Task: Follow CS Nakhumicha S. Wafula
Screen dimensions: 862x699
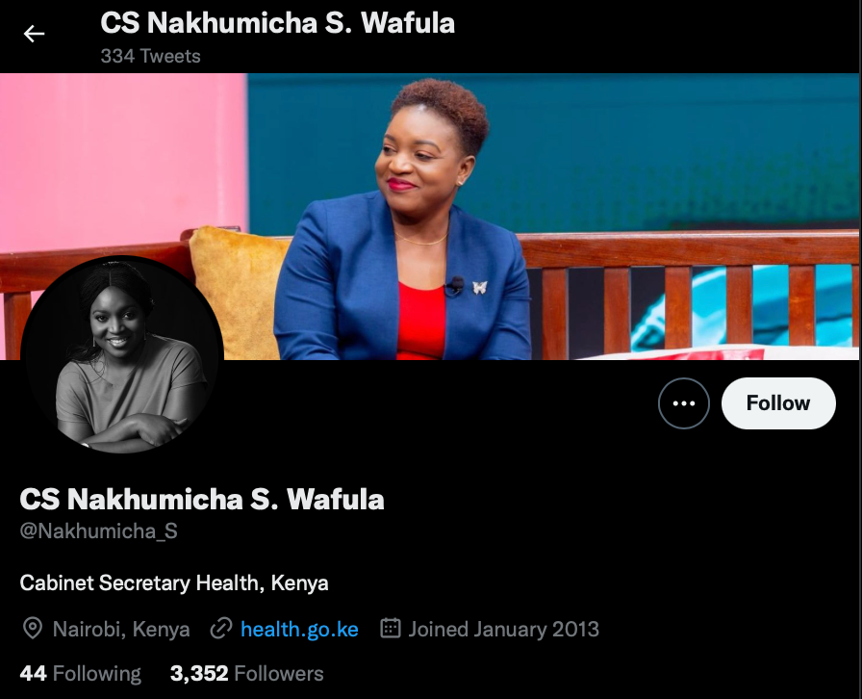Action: coord(778,403)
